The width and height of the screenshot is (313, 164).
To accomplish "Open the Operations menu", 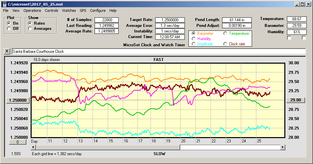I will [x=32, y=11].
